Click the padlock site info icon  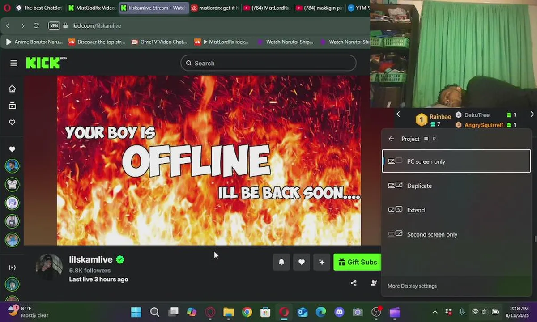(65, 25)
